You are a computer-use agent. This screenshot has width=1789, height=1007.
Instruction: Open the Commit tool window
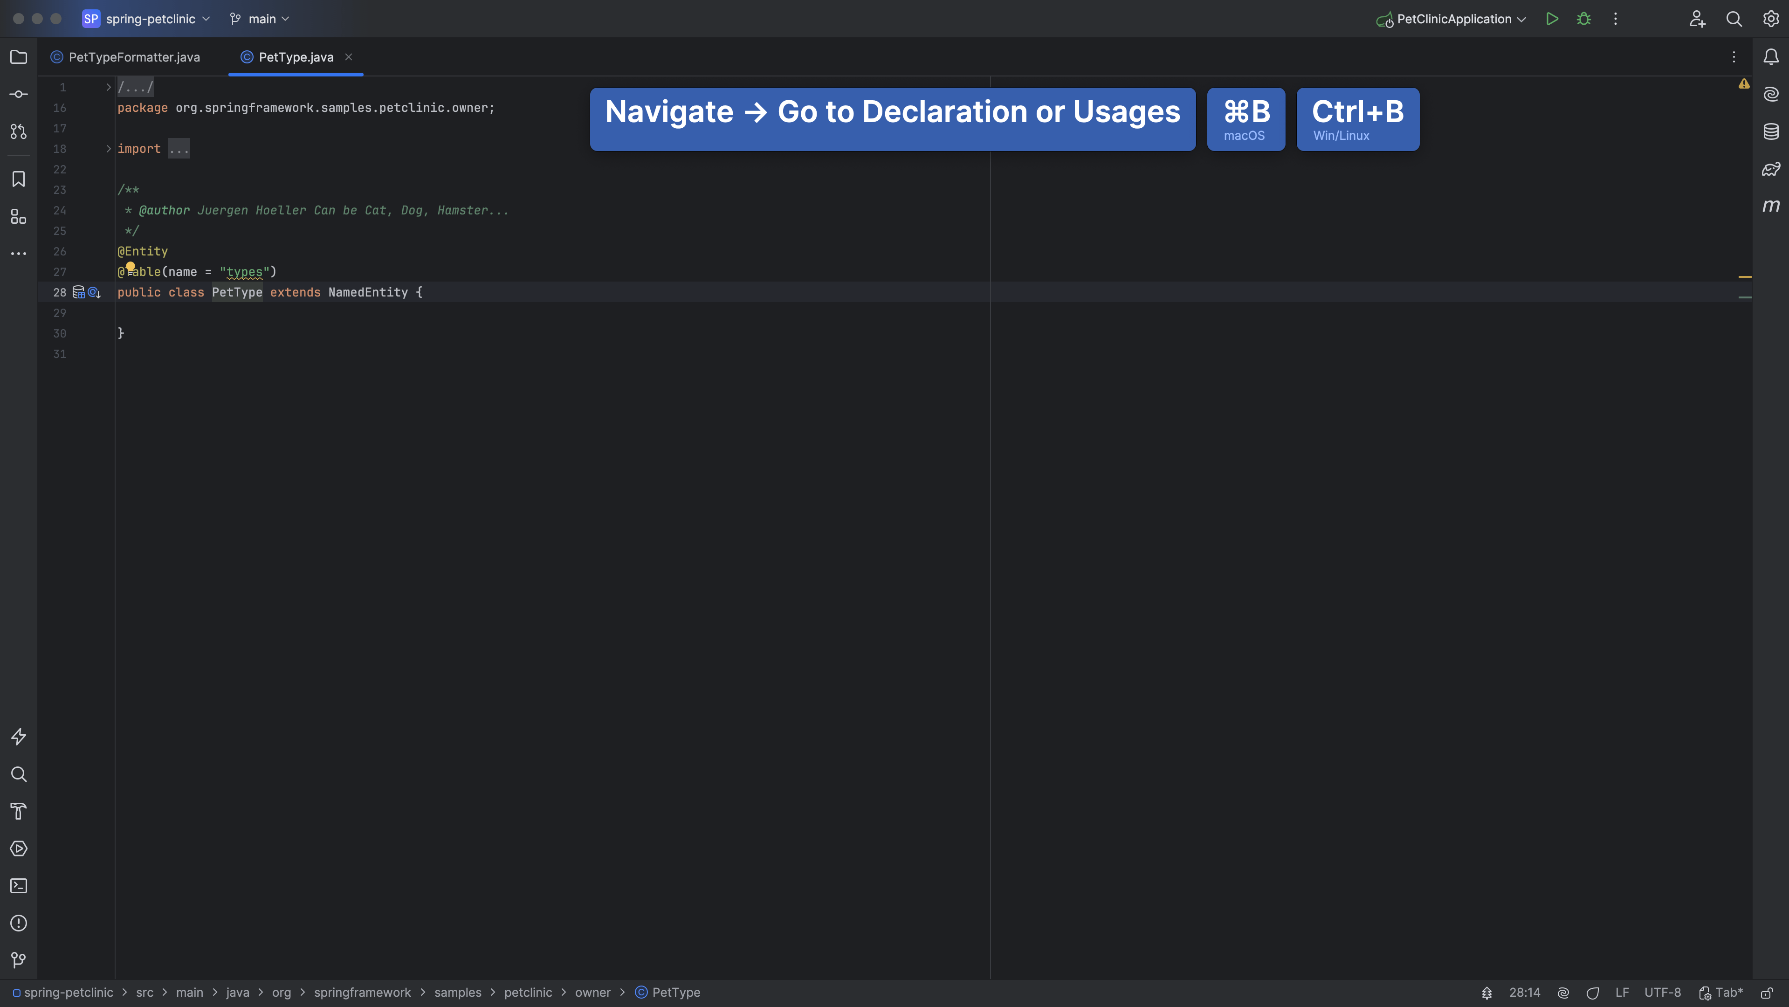point(19,95)
